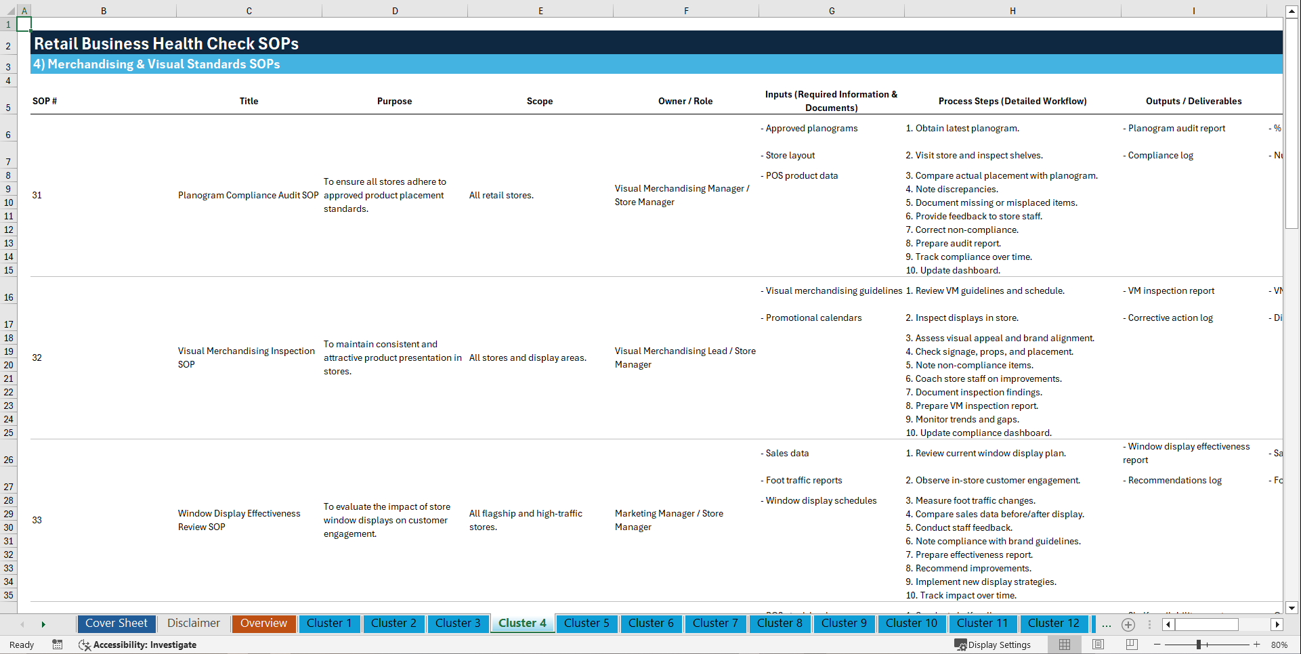Open the Overview sheet tab
Screen dimensions: 1301x654
click(x=263, y=624)
